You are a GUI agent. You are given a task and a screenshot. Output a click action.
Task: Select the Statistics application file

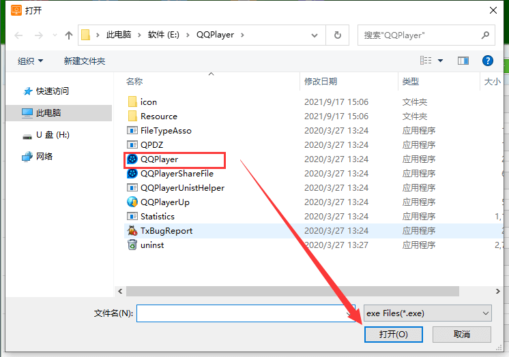[x=158, y=216]
